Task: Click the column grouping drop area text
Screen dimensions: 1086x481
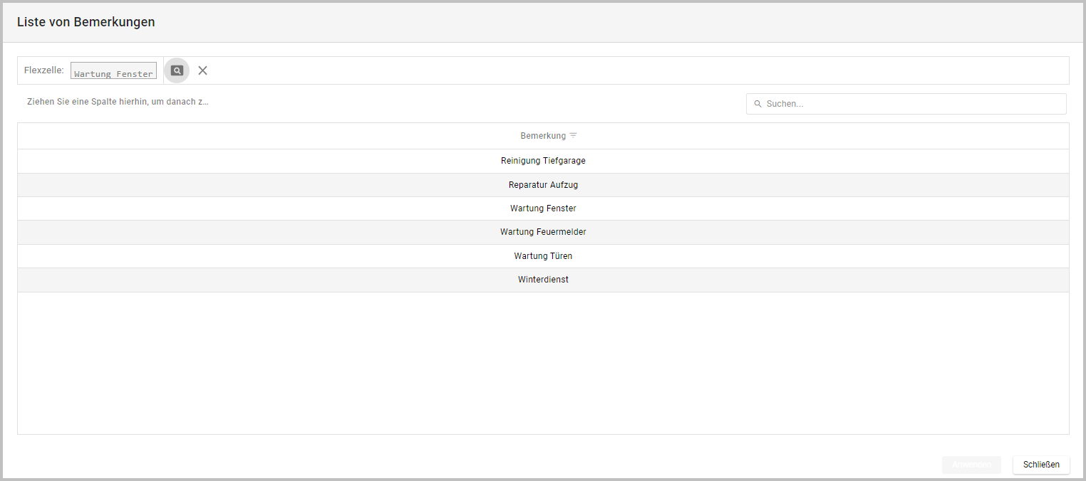Action: coord(118,102)
